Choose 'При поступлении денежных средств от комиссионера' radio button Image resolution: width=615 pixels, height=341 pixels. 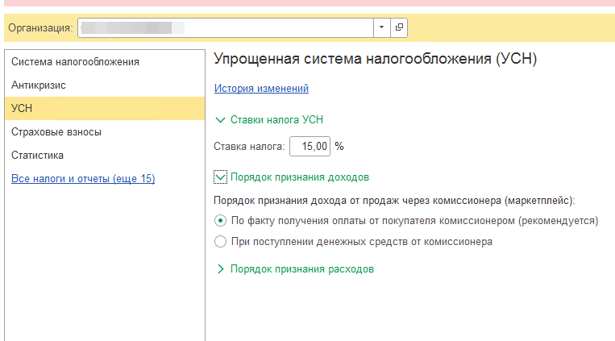[220, 241]
